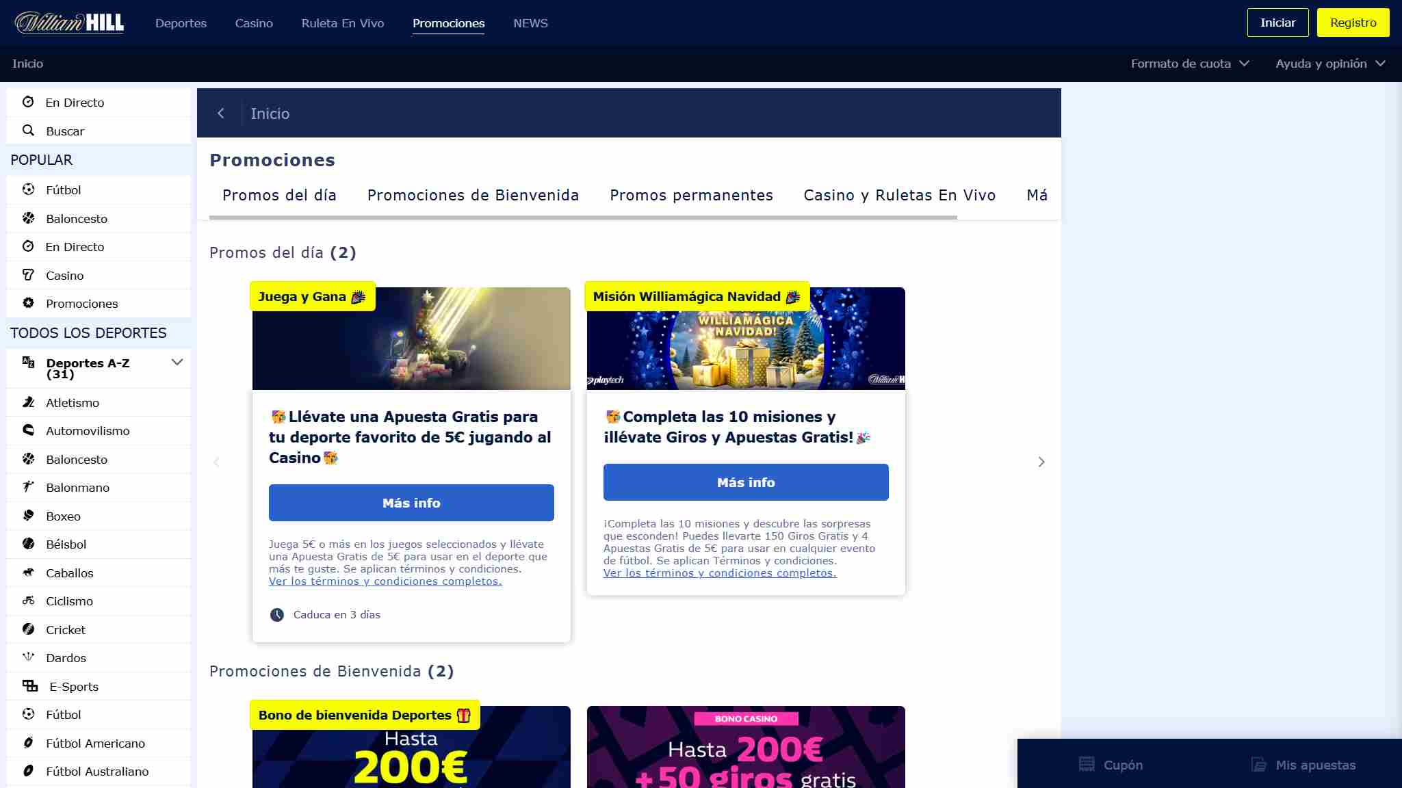Click the Atletismo runner icon
Viewport: 1402px width, 788px height.
28,402
